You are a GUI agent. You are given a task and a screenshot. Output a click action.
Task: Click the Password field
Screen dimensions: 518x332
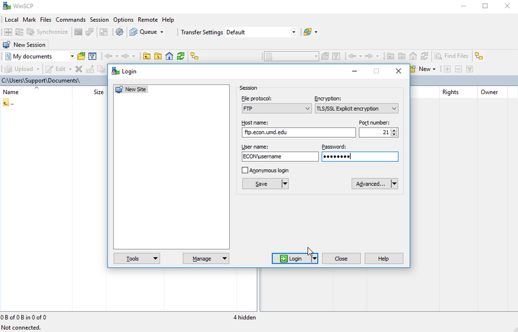[x=360, y=156]
